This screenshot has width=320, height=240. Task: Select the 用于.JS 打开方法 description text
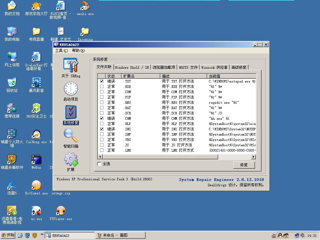(x=177, y=145)
